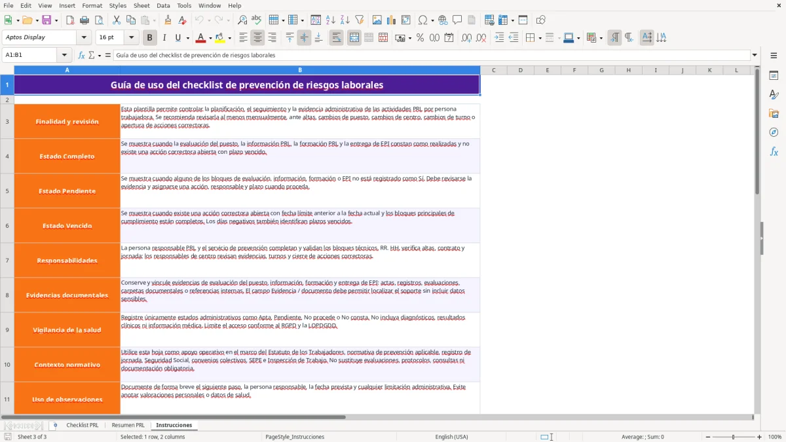Open Conditional Formatting dropdown arrow

point(601,38)
